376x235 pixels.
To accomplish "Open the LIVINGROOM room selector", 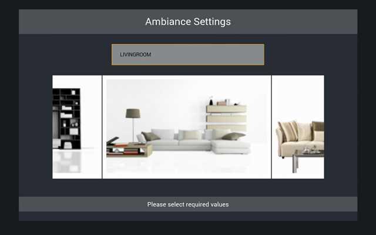I will point(188,55).
